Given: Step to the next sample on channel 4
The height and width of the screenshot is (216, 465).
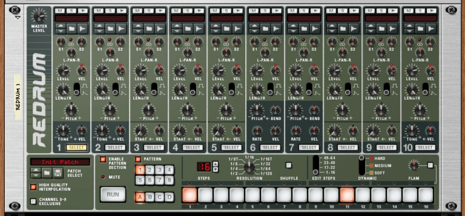Looking at the screenshot, I should (177, 26).
